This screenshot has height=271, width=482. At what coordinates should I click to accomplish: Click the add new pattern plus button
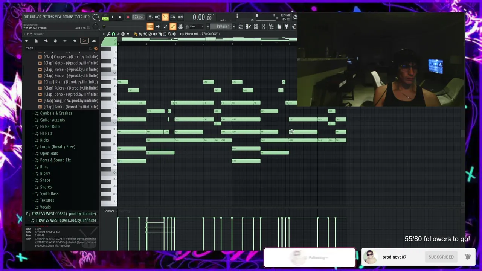click(233, 26)
